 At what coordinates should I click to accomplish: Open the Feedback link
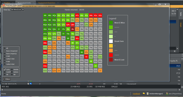136,94
